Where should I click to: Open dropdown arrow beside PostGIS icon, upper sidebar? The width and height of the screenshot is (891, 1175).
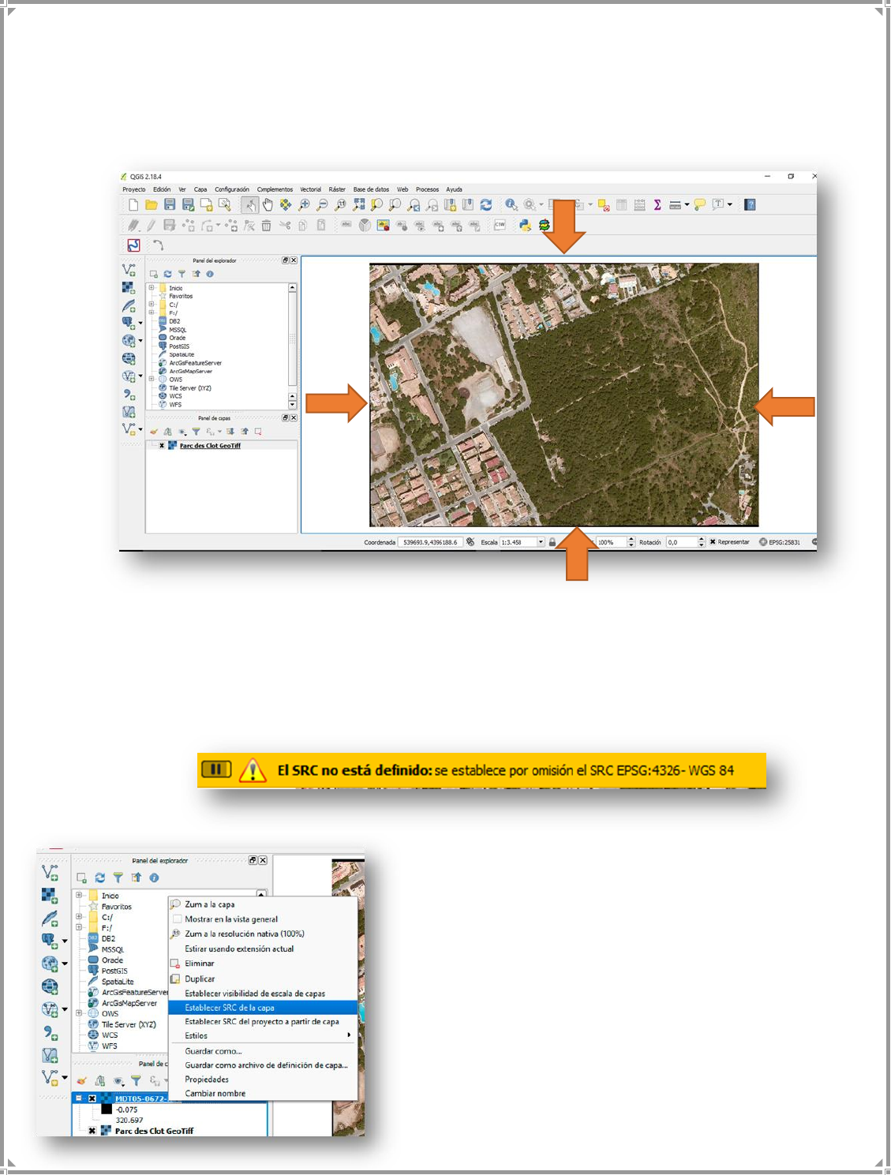point(140,323)
